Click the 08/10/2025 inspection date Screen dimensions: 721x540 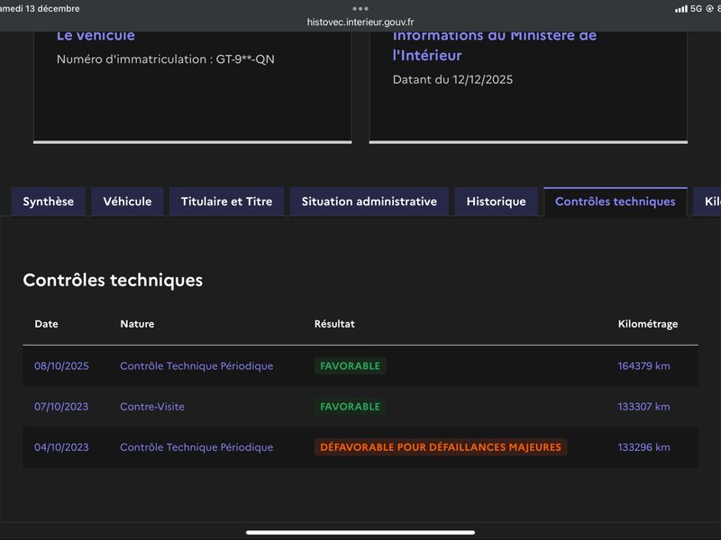pyautogui.click(x=61, y=366)
